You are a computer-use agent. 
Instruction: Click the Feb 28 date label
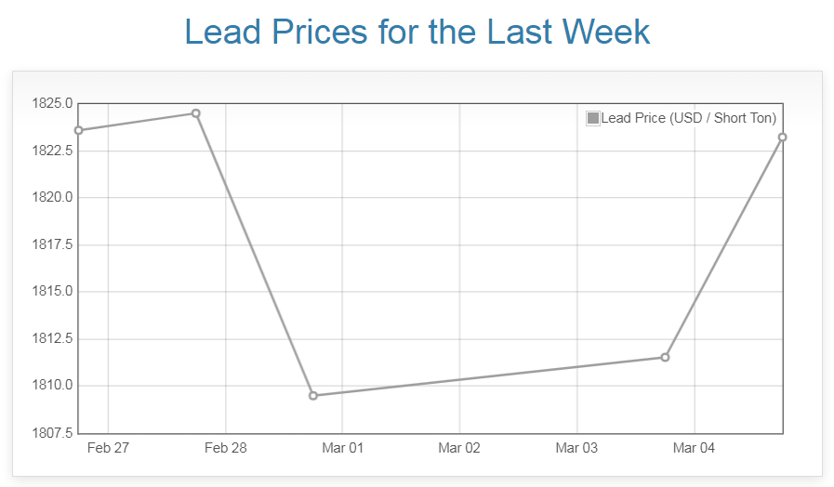click(225, 448)
